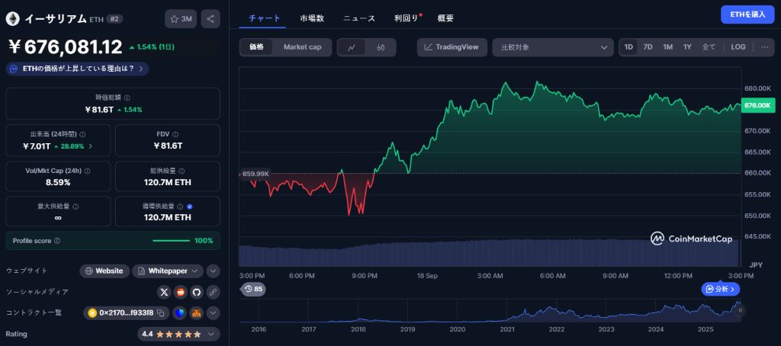Click the info icon next to Profile score
This screenshot has width=781, height=346.
point(56,241)
